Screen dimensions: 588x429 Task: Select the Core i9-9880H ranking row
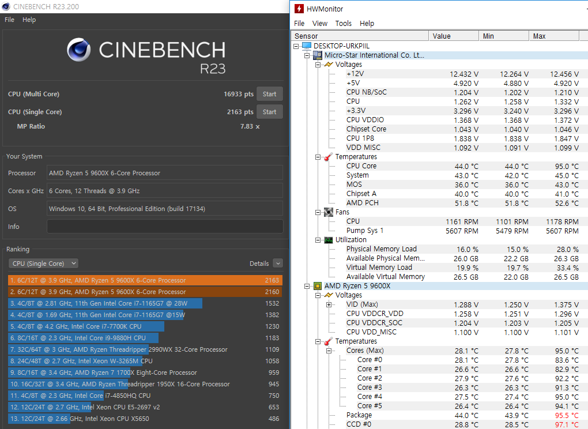[x=145, y=338]
